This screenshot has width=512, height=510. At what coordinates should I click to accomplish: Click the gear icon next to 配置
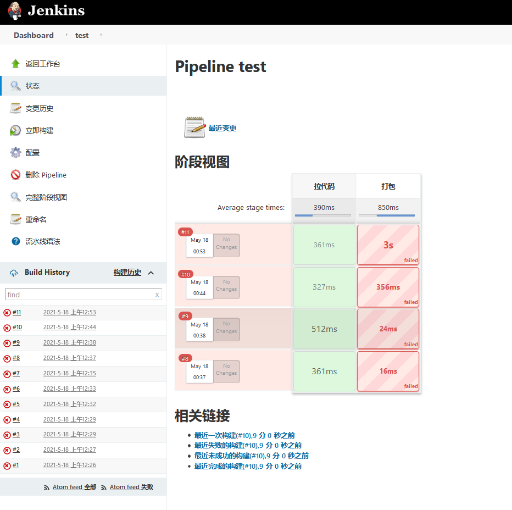tap(15, 152)
